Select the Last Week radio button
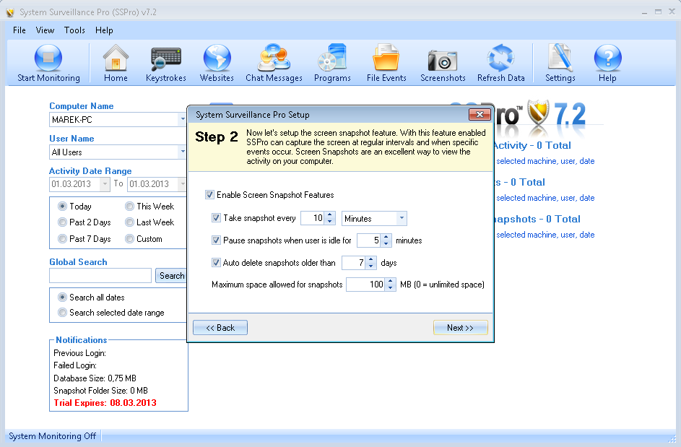Viewport: 681px width, 447px height. click(129, 222)
